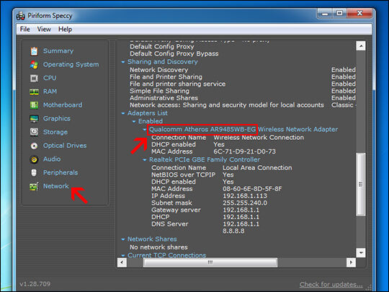Select the No network shares text

[x=158, y=247]
